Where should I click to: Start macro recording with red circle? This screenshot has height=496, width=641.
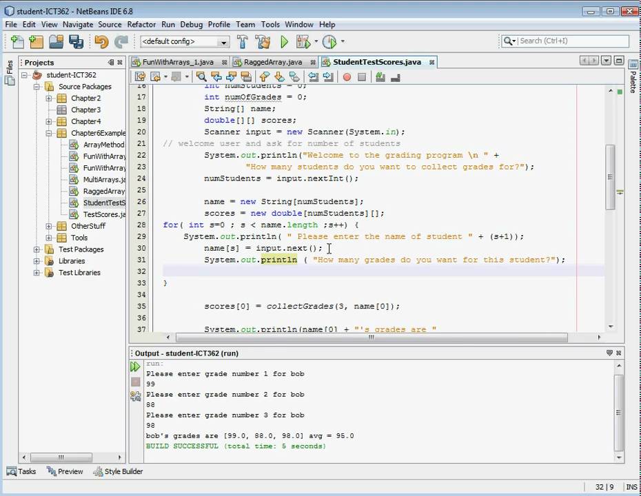point(347,76)
